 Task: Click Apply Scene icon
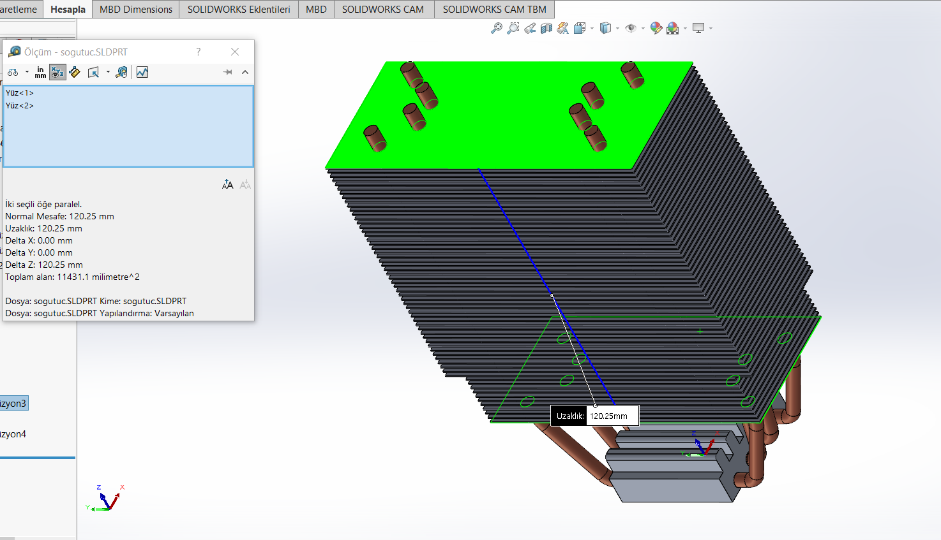pyautogui.click(x=673, y=28)
